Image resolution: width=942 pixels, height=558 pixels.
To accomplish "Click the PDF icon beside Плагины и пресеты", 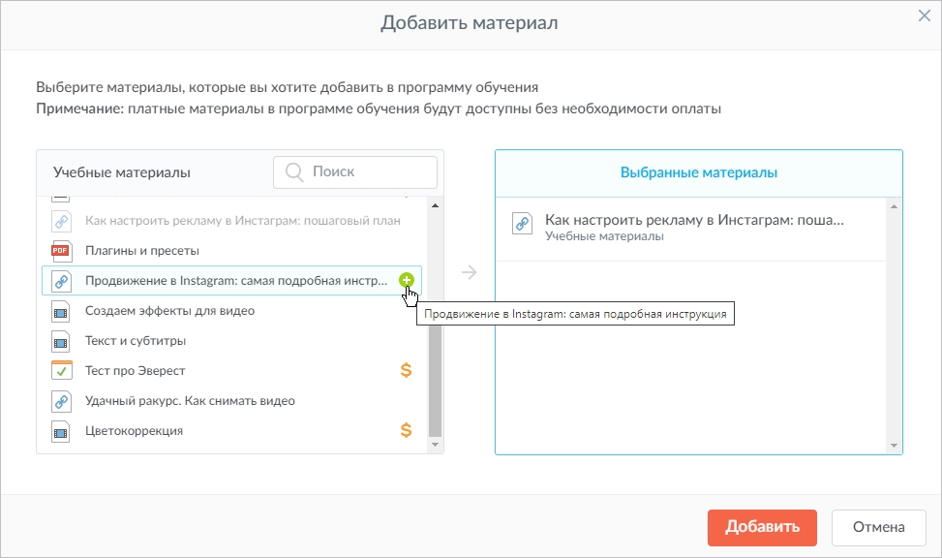I will [61, 251].
